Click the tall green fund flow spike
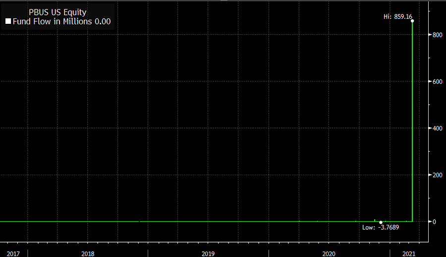Screen dimensions: 446x257 click(x=412, y=121)
